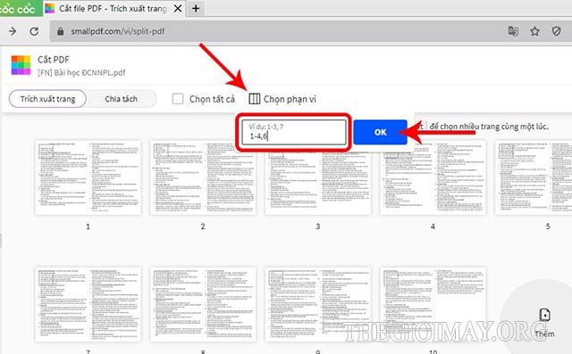Select page 1 thumbnail

coord(88,177)
